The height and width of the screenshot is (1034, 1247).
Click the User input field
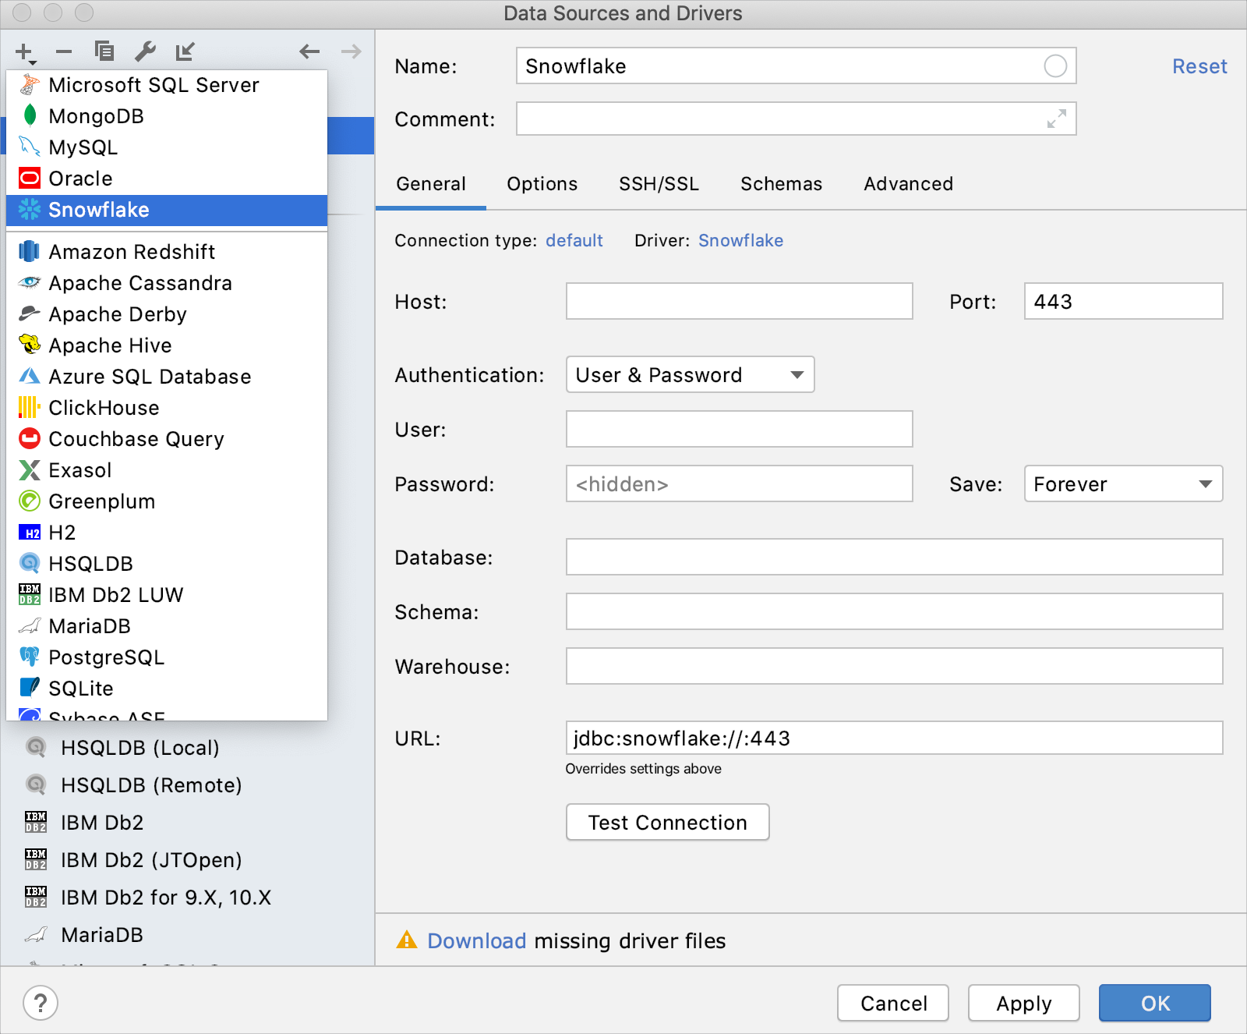(x=739, y=429)
